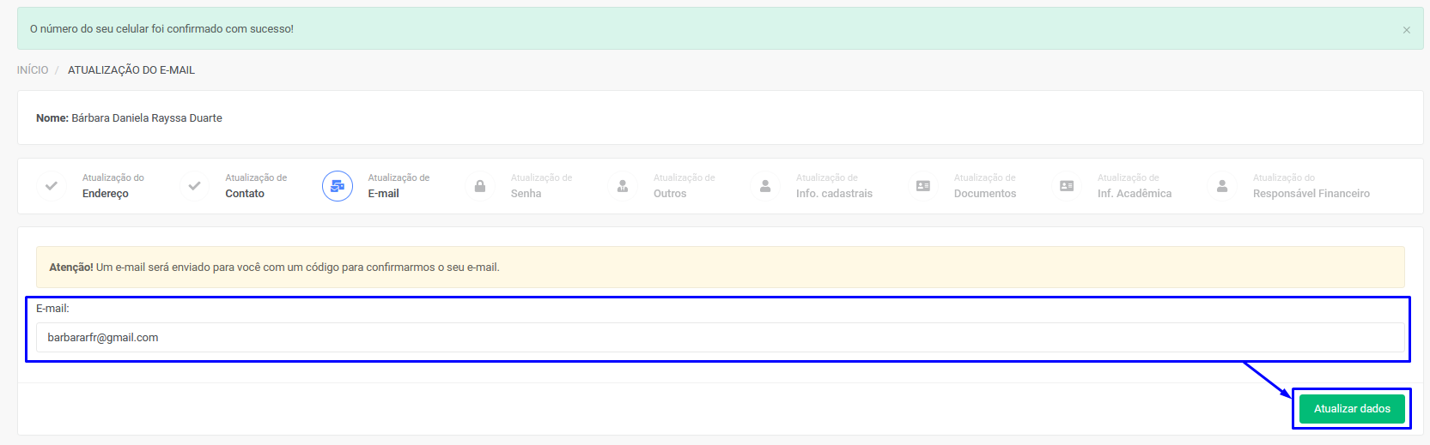Click the Documentos step ID card icon

click(x=923, y=186)
